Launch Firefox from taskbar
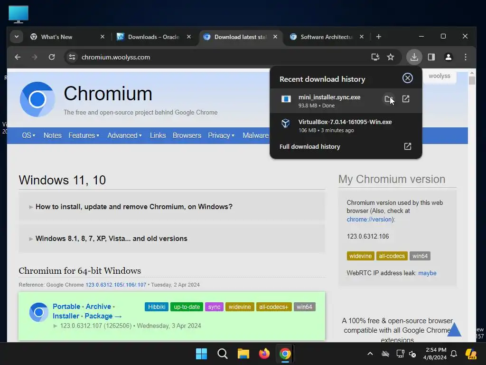The width and height of the screenshot is (486, 365). point(264,354)
